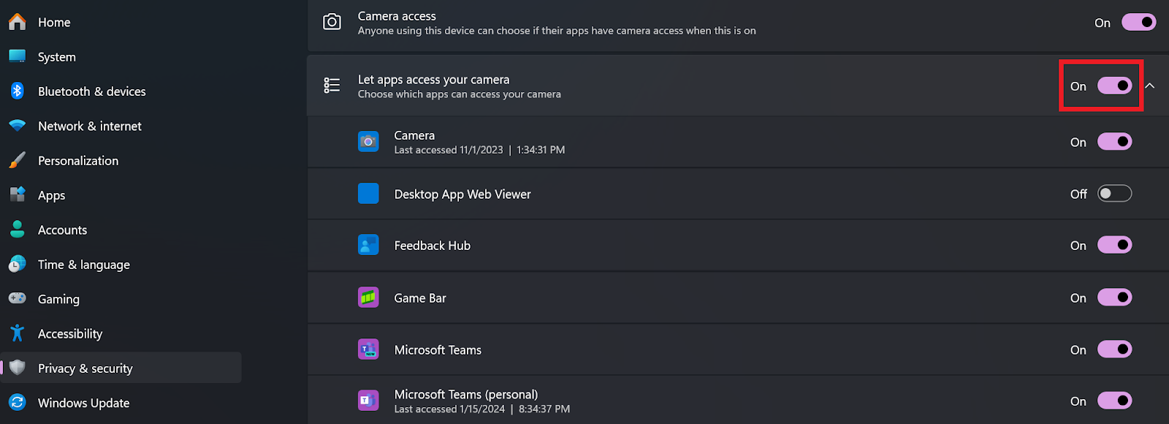
Task: Enable camera for Desktop App Web Viewer
Action: [1114, 194]
